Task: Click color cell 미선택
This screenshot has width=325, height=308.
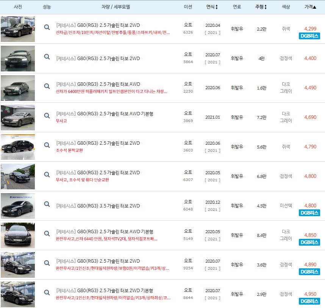Action: 286,206
